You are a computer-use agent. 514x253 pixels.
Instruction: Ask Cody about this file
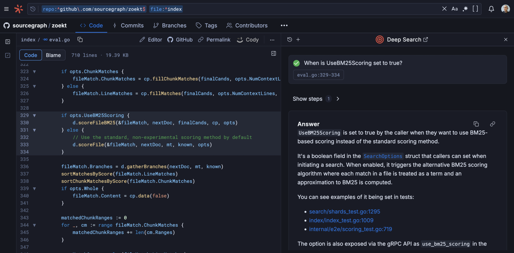point(248,40)
